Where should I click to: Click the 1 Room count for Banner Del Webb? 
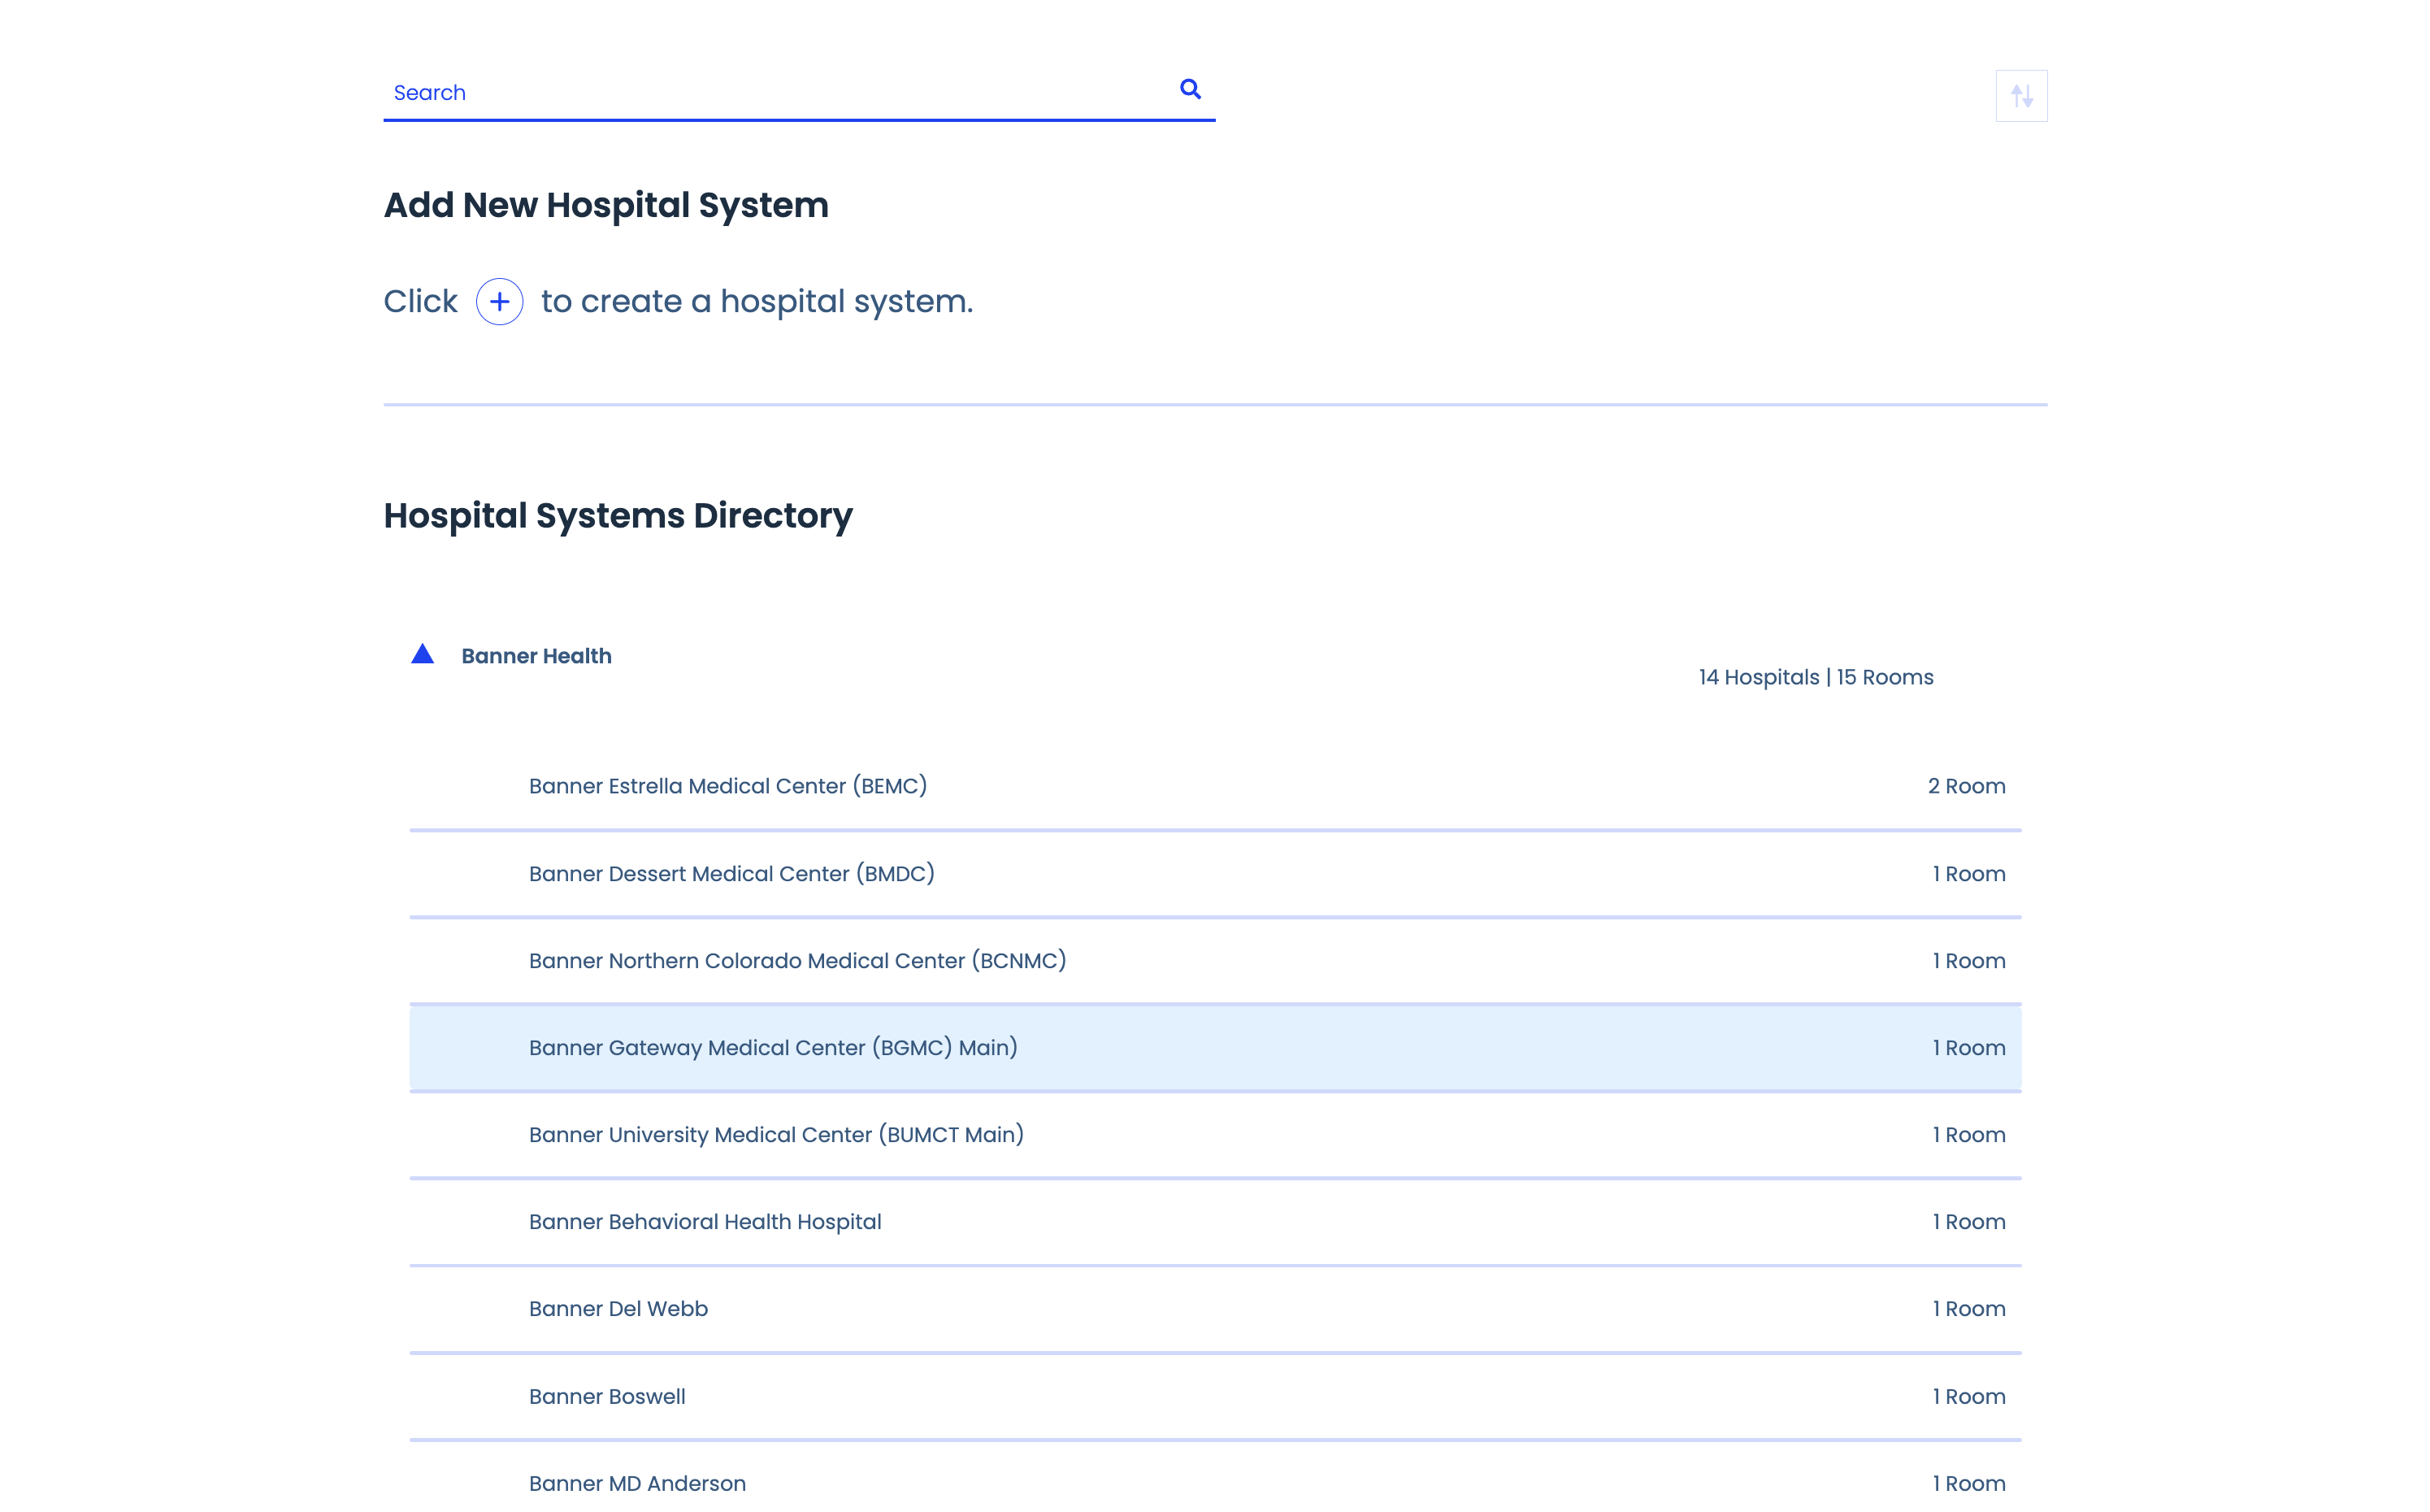(1968, 1310)
